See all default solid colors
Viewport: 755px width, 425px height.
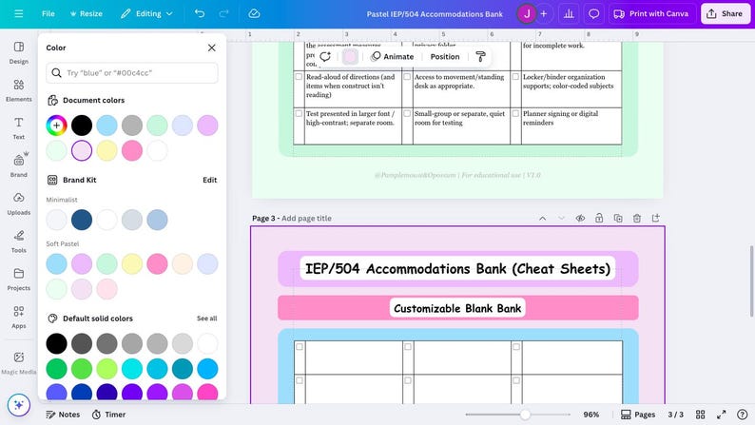[207, 319]
